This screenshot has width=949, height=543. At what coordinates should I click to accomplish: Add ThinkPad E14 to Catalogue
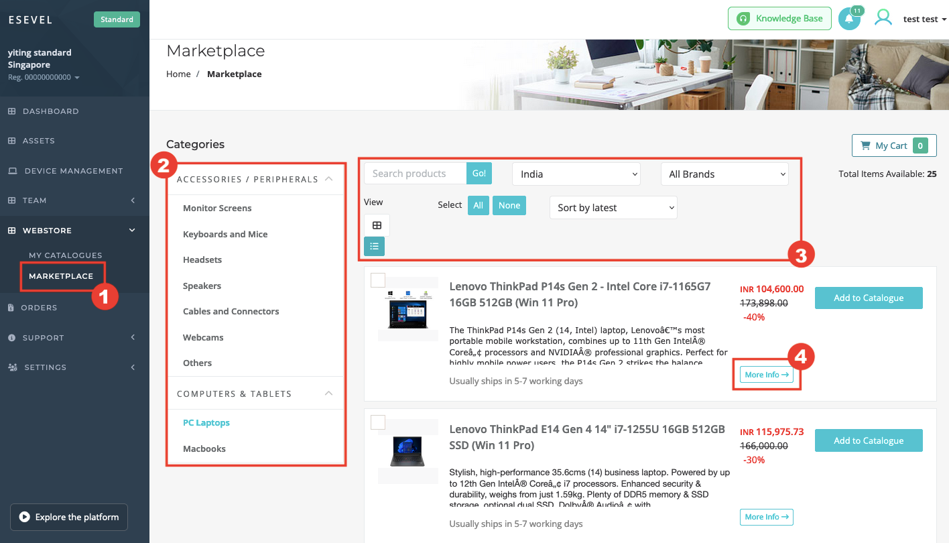[x=869, y=440]
